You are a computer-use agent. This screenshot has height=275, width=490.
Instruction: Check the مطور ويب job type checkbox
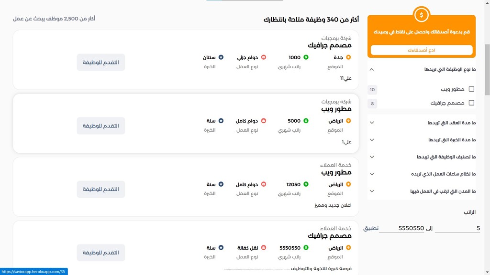click(x=471, y=89)
